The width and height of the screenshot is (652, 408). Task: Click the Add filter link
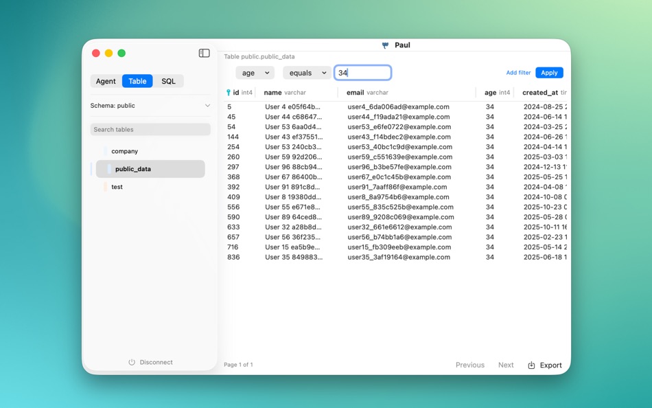tap(518, 72)
